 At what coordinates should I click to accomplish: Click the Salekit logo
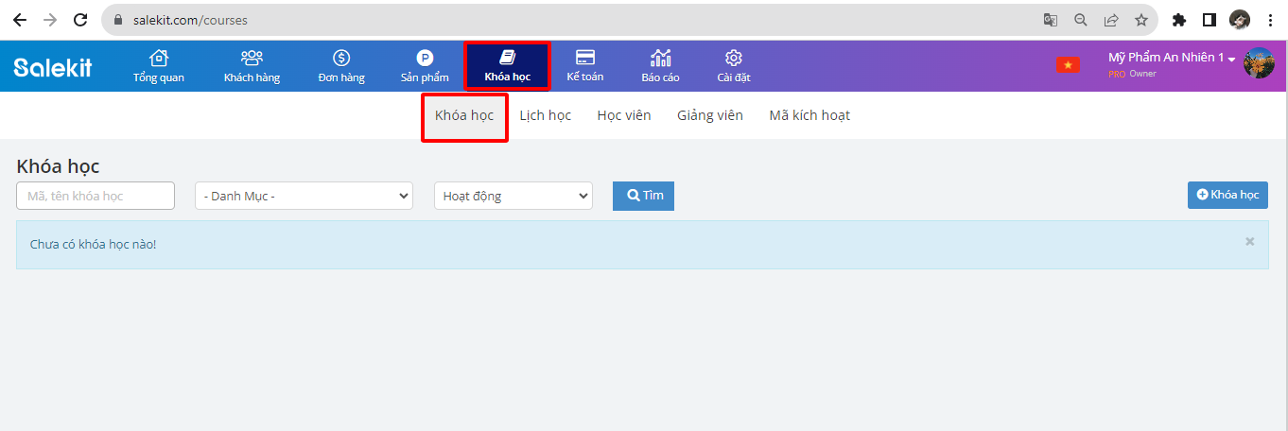(x=53, y=67)
